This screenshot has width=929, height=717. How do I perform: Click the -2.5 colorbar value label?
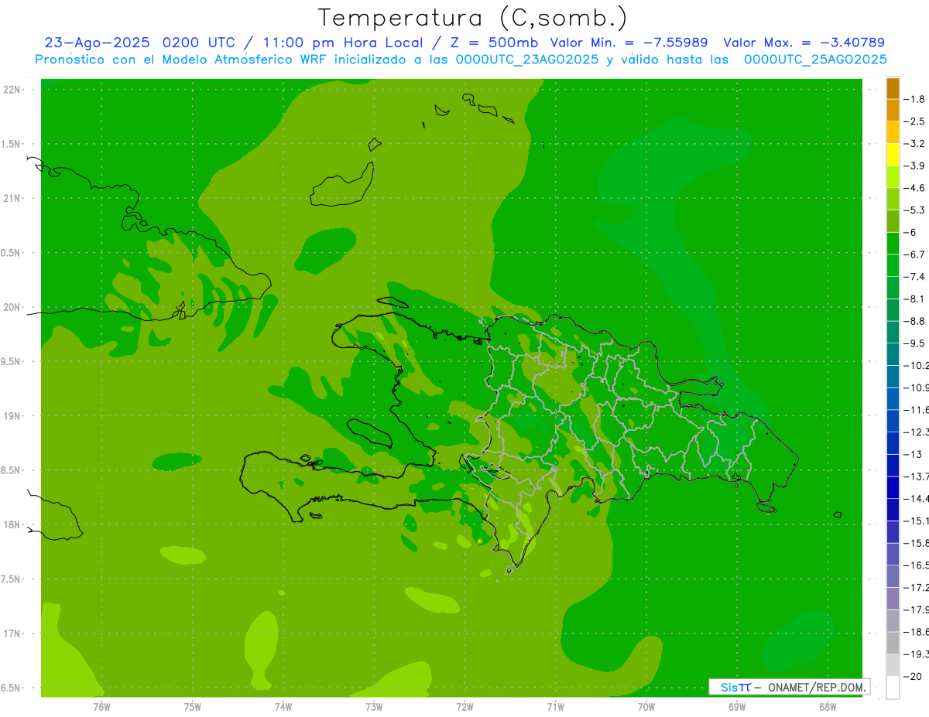pos(915,121)
